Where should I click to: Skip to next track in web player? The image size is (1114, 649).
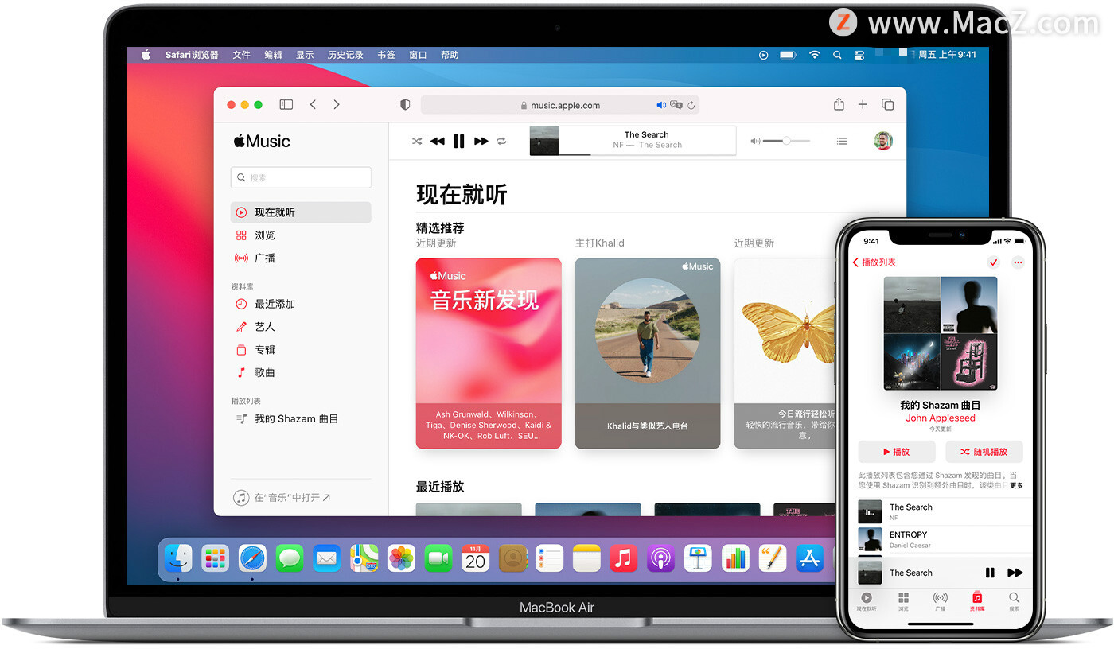[481, 142]
